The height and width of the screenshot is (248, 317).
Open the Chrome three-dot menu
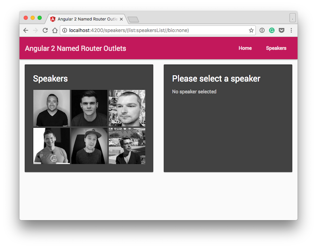pos(291,30)
